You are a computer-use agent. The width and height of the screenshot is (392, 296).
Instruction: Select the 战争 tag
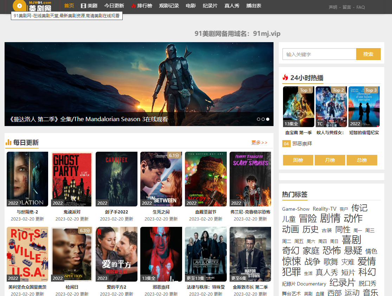(x=313, y=262)
